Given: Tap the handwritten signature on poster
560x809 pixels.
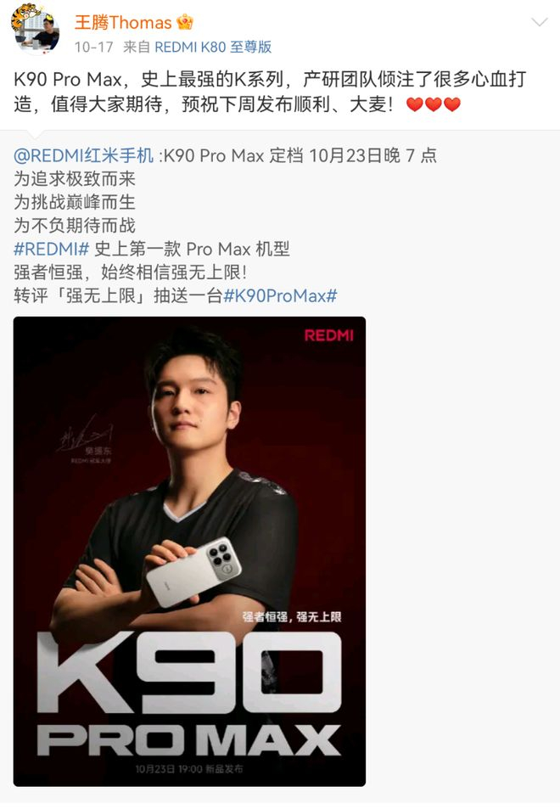Looking at the screenshot, I should point(86,435).
